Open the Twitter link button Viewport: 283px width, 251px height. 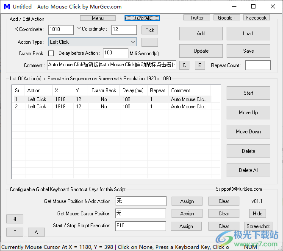click(197, 18)
